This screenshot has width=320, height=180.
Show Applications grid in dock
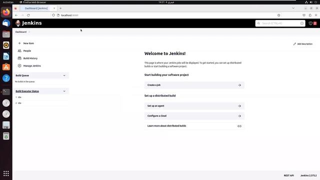tap(6, 173)
